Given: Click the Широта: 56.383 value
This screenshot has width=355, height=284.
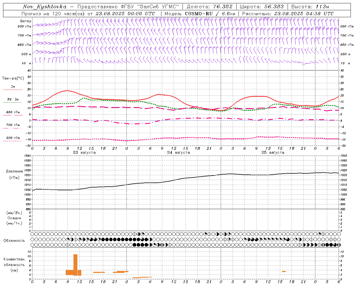Looking at the screenshot, I should 262,7.
